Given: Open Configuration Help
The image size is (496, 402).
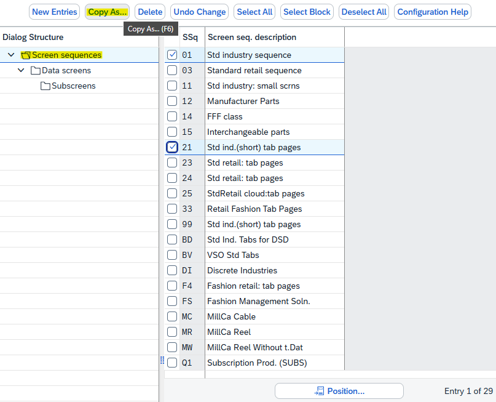Looking at the screenshot, I should (433, 12).
